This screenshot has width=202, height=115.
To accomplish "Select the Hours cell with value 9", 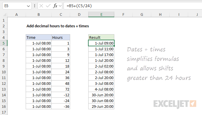I will point(61,55).
